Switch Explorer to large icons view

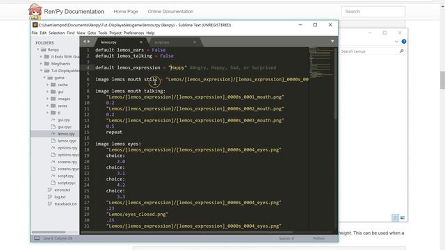click(403, 217)
